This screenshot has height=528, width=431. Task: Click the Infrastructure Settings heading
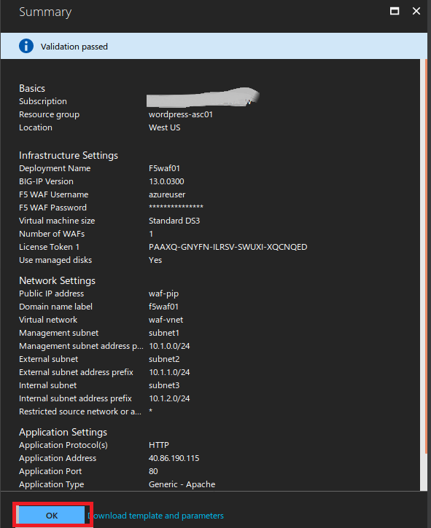tap(69, 155)
